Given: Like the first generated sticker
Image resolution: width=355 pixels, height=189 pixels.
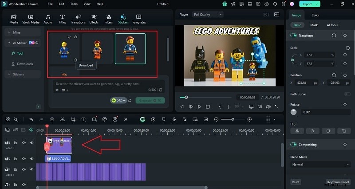Looking at the screenshot, I should click(75, 37).
